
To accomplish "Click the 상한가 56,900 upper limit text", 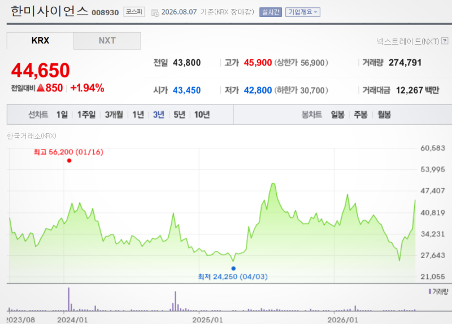I will pyautogui.click(x=301, y=63).
